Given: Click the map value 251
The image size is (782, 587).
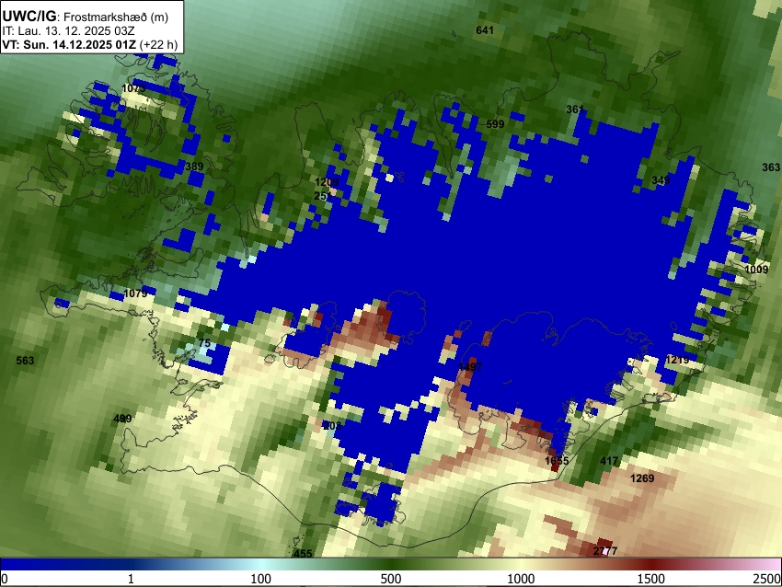Looking at the screenshot, I should coord(324,197).
